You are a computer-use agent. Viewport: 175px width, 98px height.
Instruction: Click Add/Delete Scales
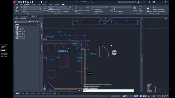click(159, 9)
